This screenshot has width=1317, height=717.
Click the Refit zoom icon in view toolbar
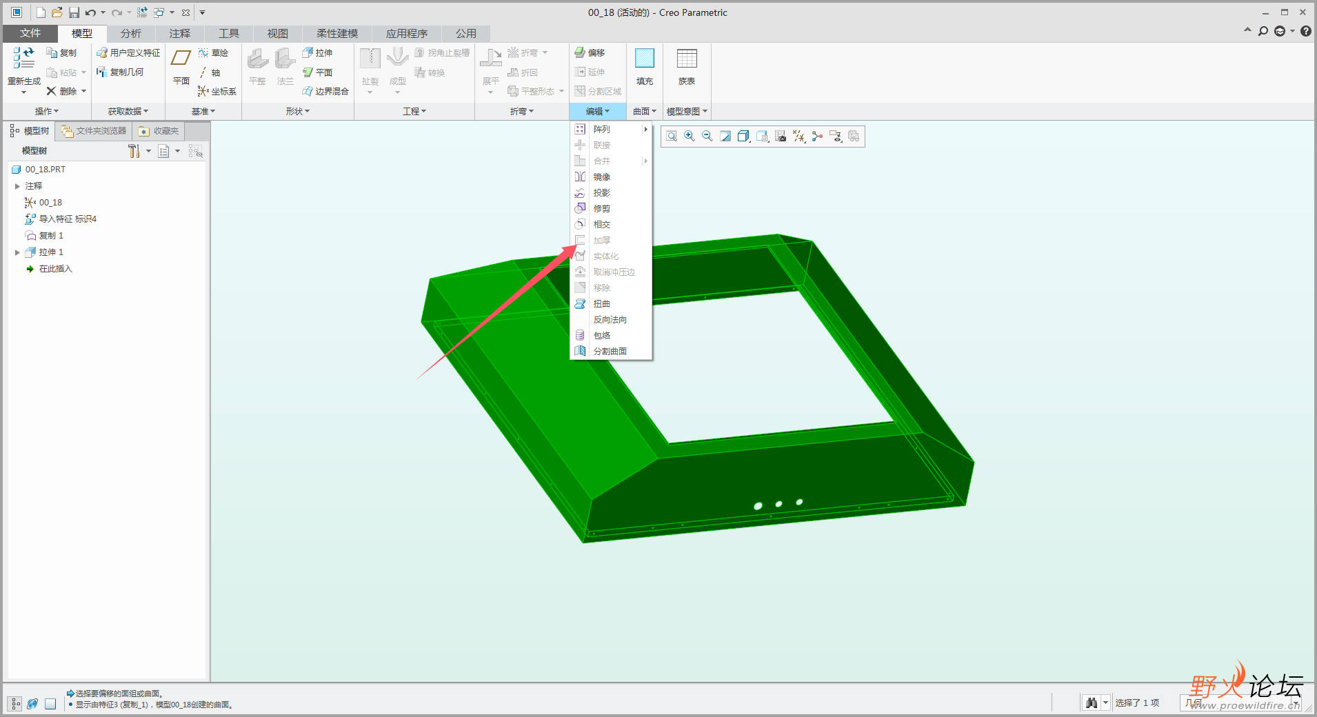tap(672, 137)
